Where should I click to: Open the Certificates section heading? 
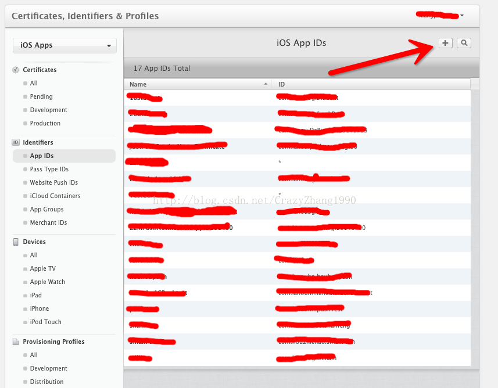coord(40,70)
